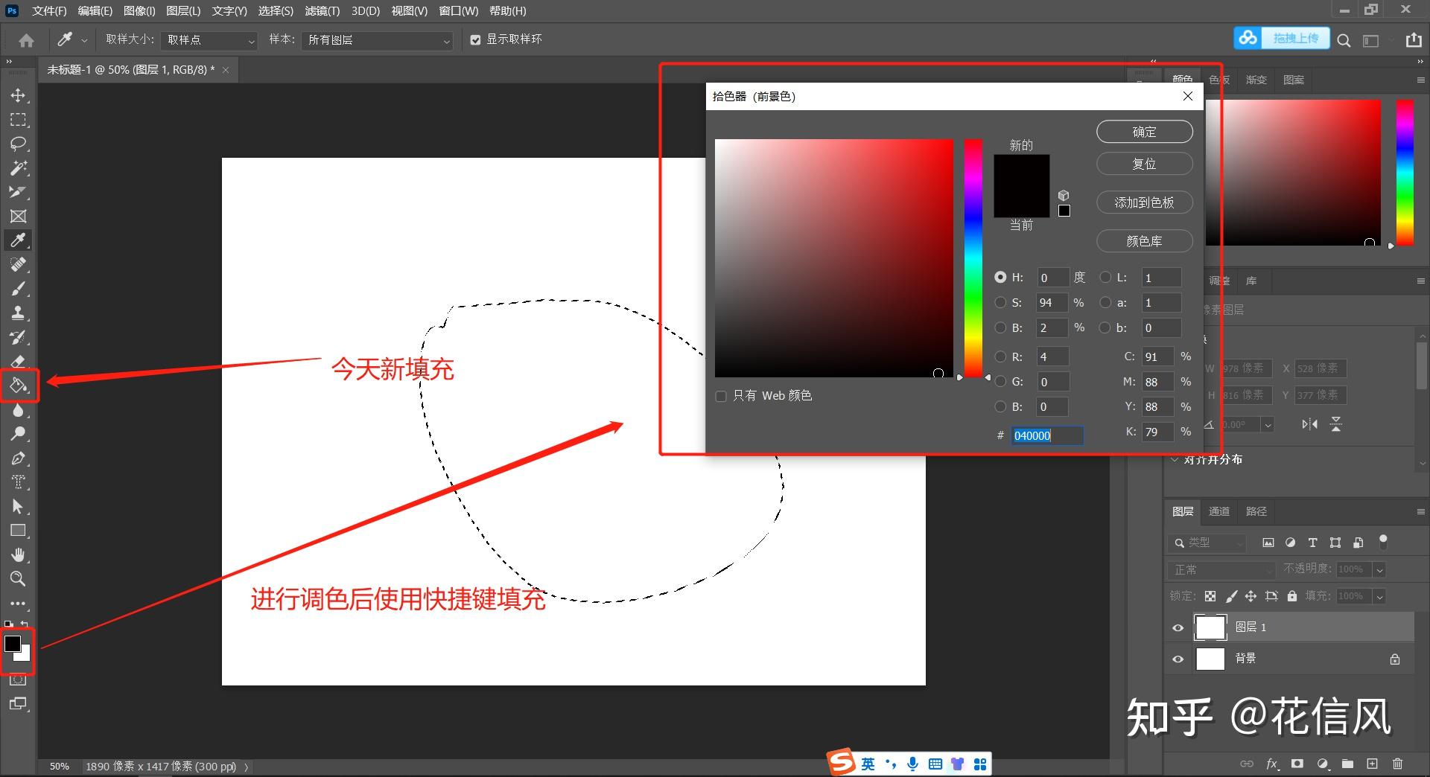This screenshot has width=1430, height=777.
Task: Collapse the 对齐并分布 section
Action: [x=1175, y=459]
